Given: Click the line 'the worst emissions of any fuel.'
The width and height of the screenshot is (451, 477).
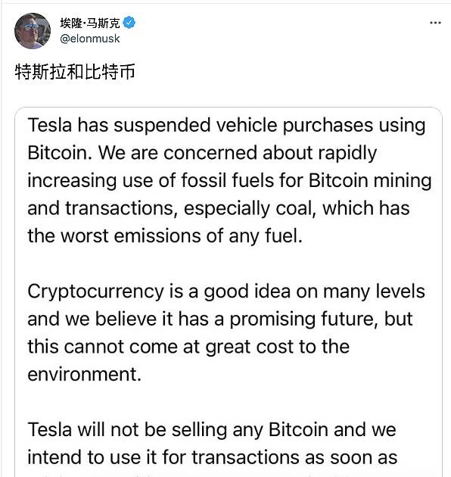Looking at the screenshot, I should pos(165,235).
